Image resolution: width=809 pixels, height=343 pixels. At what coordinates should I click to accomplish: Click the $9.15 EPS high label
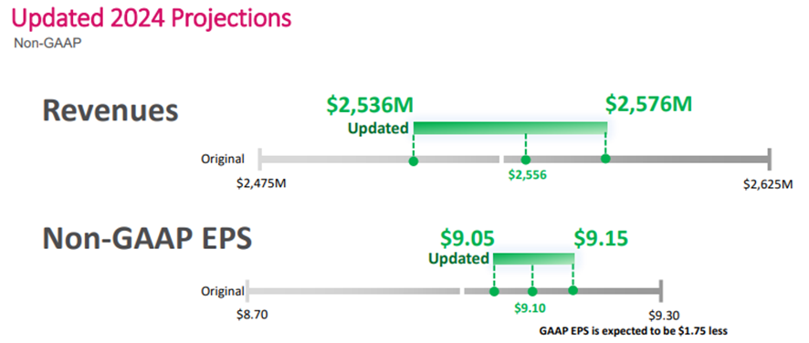pyautogui.click(x=601, y=238)
